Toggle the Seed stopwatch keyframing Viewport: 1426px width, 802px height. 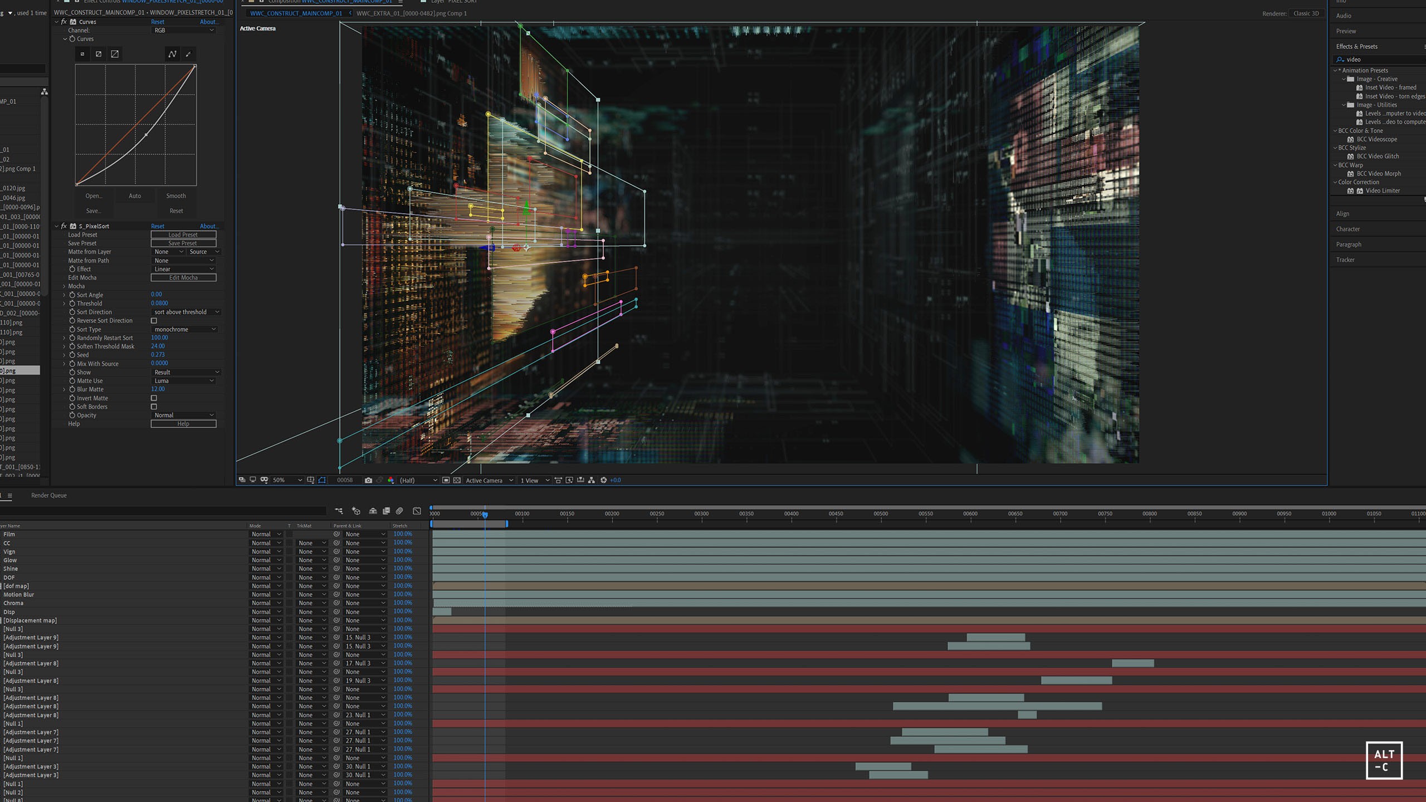(x=72, y=355)
